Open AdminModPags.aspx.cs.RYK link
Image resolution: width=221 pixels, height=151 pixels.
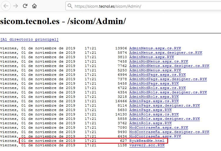[158, 75]
